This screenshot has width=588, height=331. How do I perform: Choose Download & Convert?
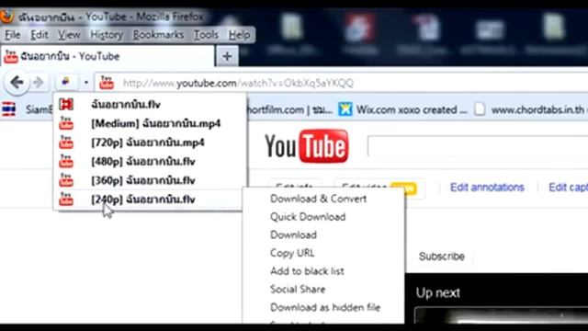319,199
